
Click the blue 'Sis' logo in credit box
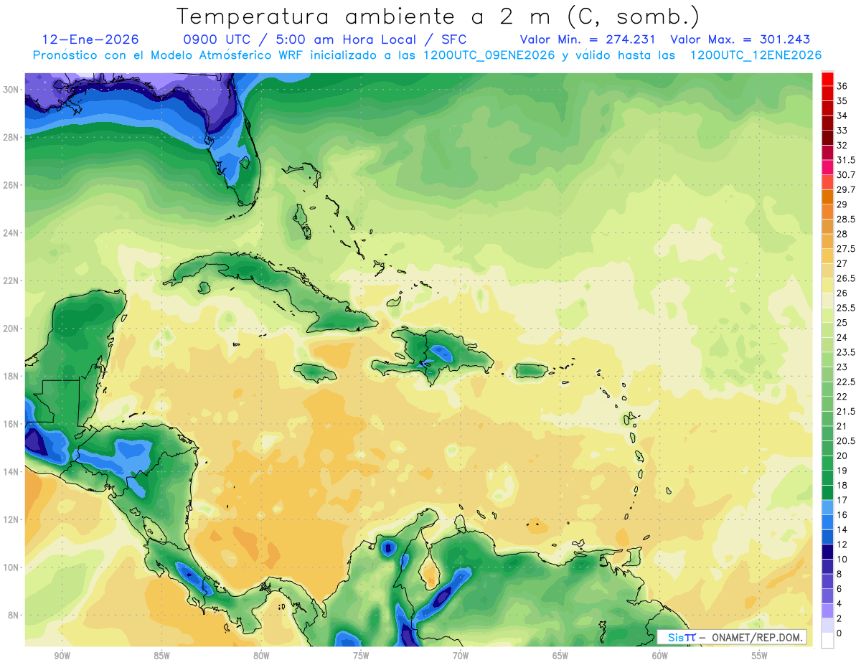coord(676,637)
